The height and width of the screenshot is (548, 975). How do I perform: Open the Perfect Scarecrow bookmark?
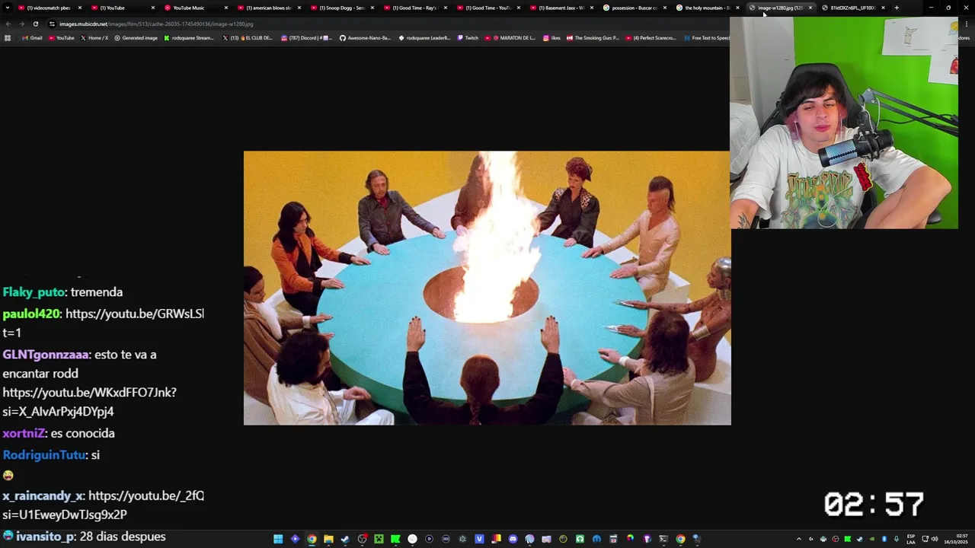651,38
